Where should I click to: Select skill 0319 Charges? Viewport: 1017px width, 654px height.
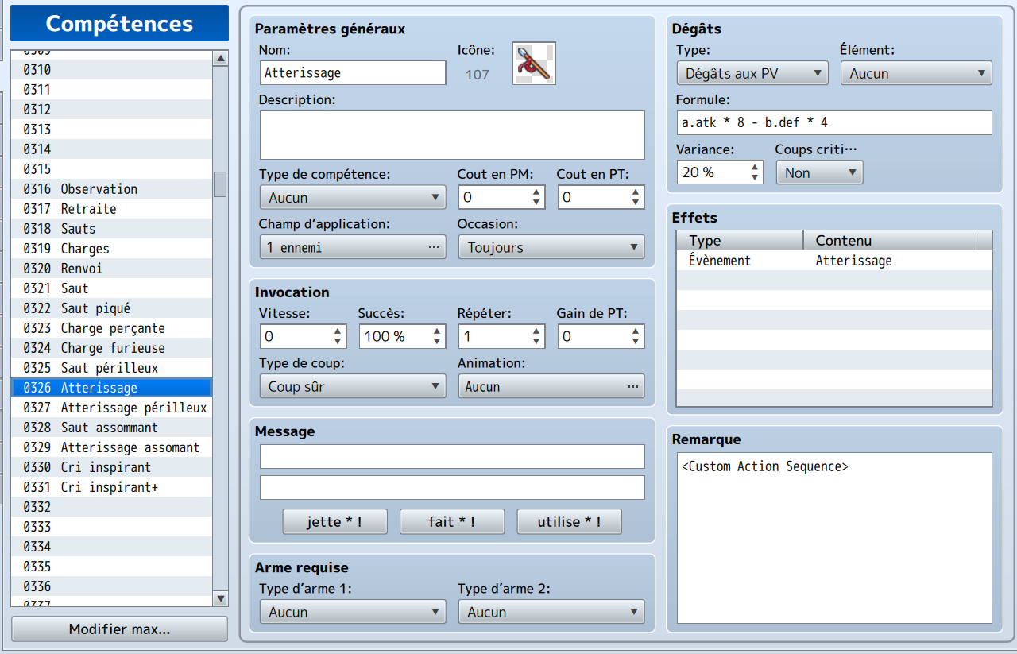point(112,249)
